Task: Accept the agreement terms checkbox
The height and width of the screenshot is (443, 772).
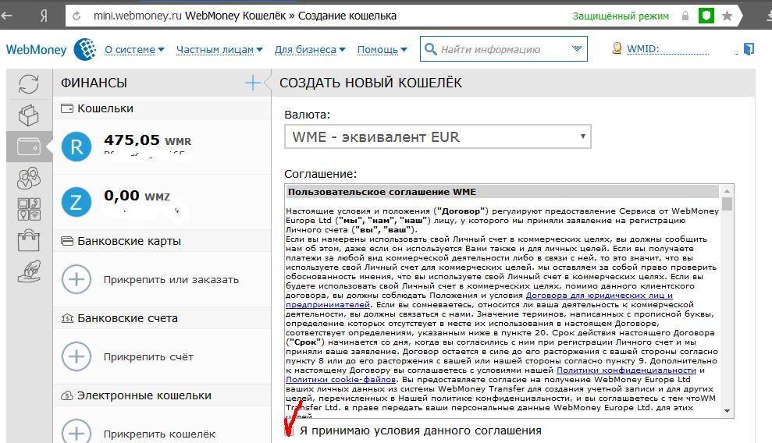Action: 290,431
